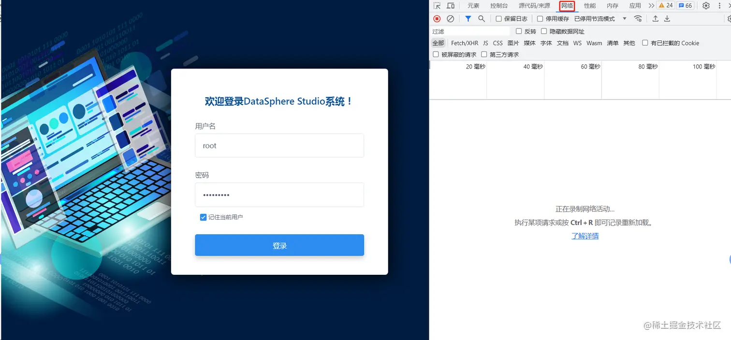Open network panel settings gear at edge
The image size is (731, 340).
pyautogui.click(x=729, y=18)
